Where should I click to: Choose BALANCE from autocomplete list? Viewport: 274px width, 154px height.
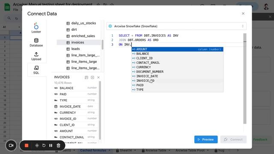[177, 54]
